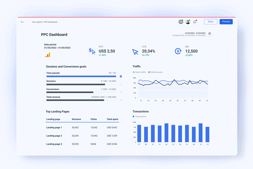Go to Your reports breadcrumb
The height and width of the screenshot is (169, 253).
37,22
